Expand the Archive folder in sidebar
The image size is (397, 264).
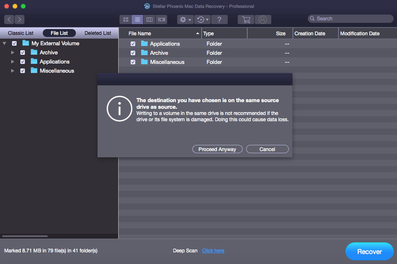(12, 52)
